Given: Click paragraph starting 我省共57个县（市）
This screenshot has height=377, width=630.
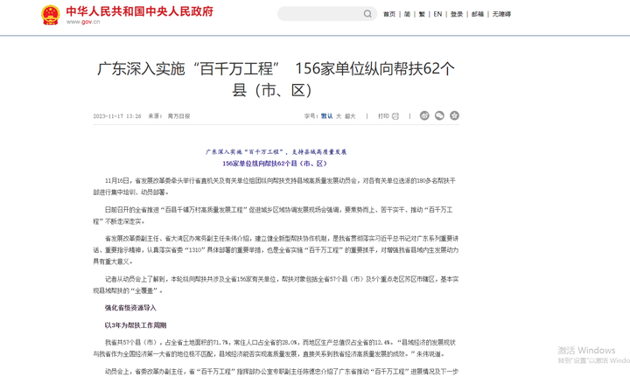Looking at the screenshot, I should 275,348.
